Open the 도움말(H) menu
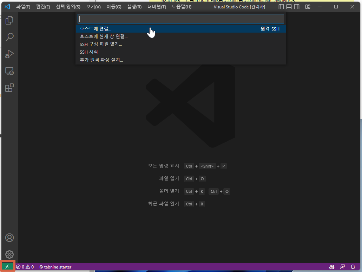Viewport: 362px width, 272px height. pos(182,7)
